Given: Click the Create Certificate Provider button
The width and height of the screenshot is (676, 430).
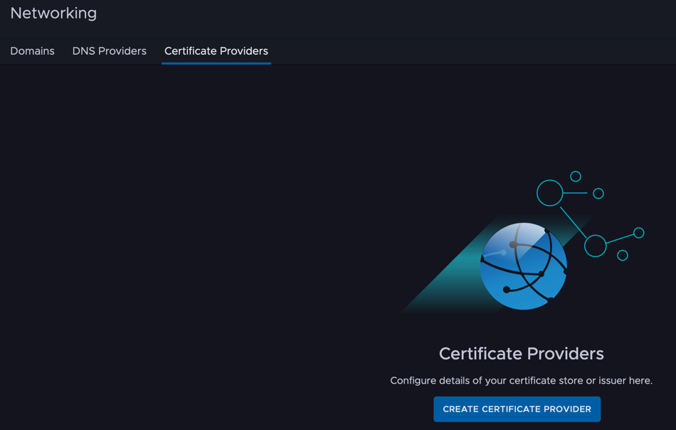Looking at the screenshot, I should pyautogui.click(x=517, y=409).
